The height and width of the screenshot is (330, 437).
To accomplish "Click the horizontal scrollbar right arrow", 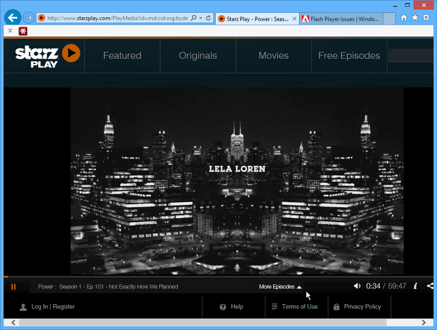I will coord(424,322).
